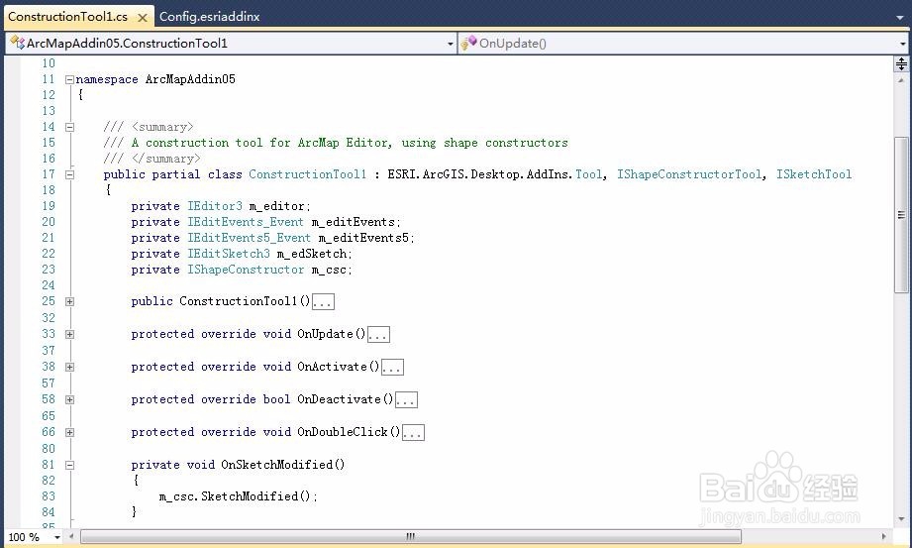Viewport: 912px width, 548px height.
Task: Click the class icon beside ArcMapAddin05.ConstructionTool1
Action: tap(17, 43)
